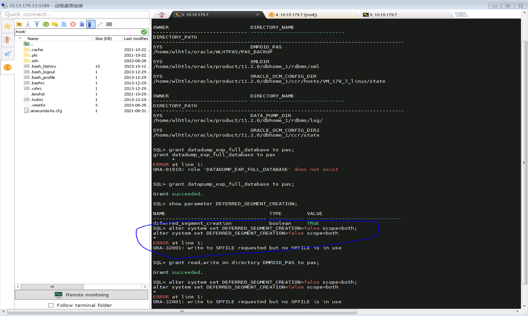Click the Quick connect input field
Image resolution: width=528 pixels, height=316 pixels.
(x=75, y=15)
